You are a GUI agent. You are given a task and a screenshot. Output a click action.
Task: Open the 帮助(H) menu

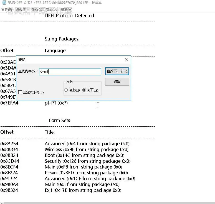point(67,10)
